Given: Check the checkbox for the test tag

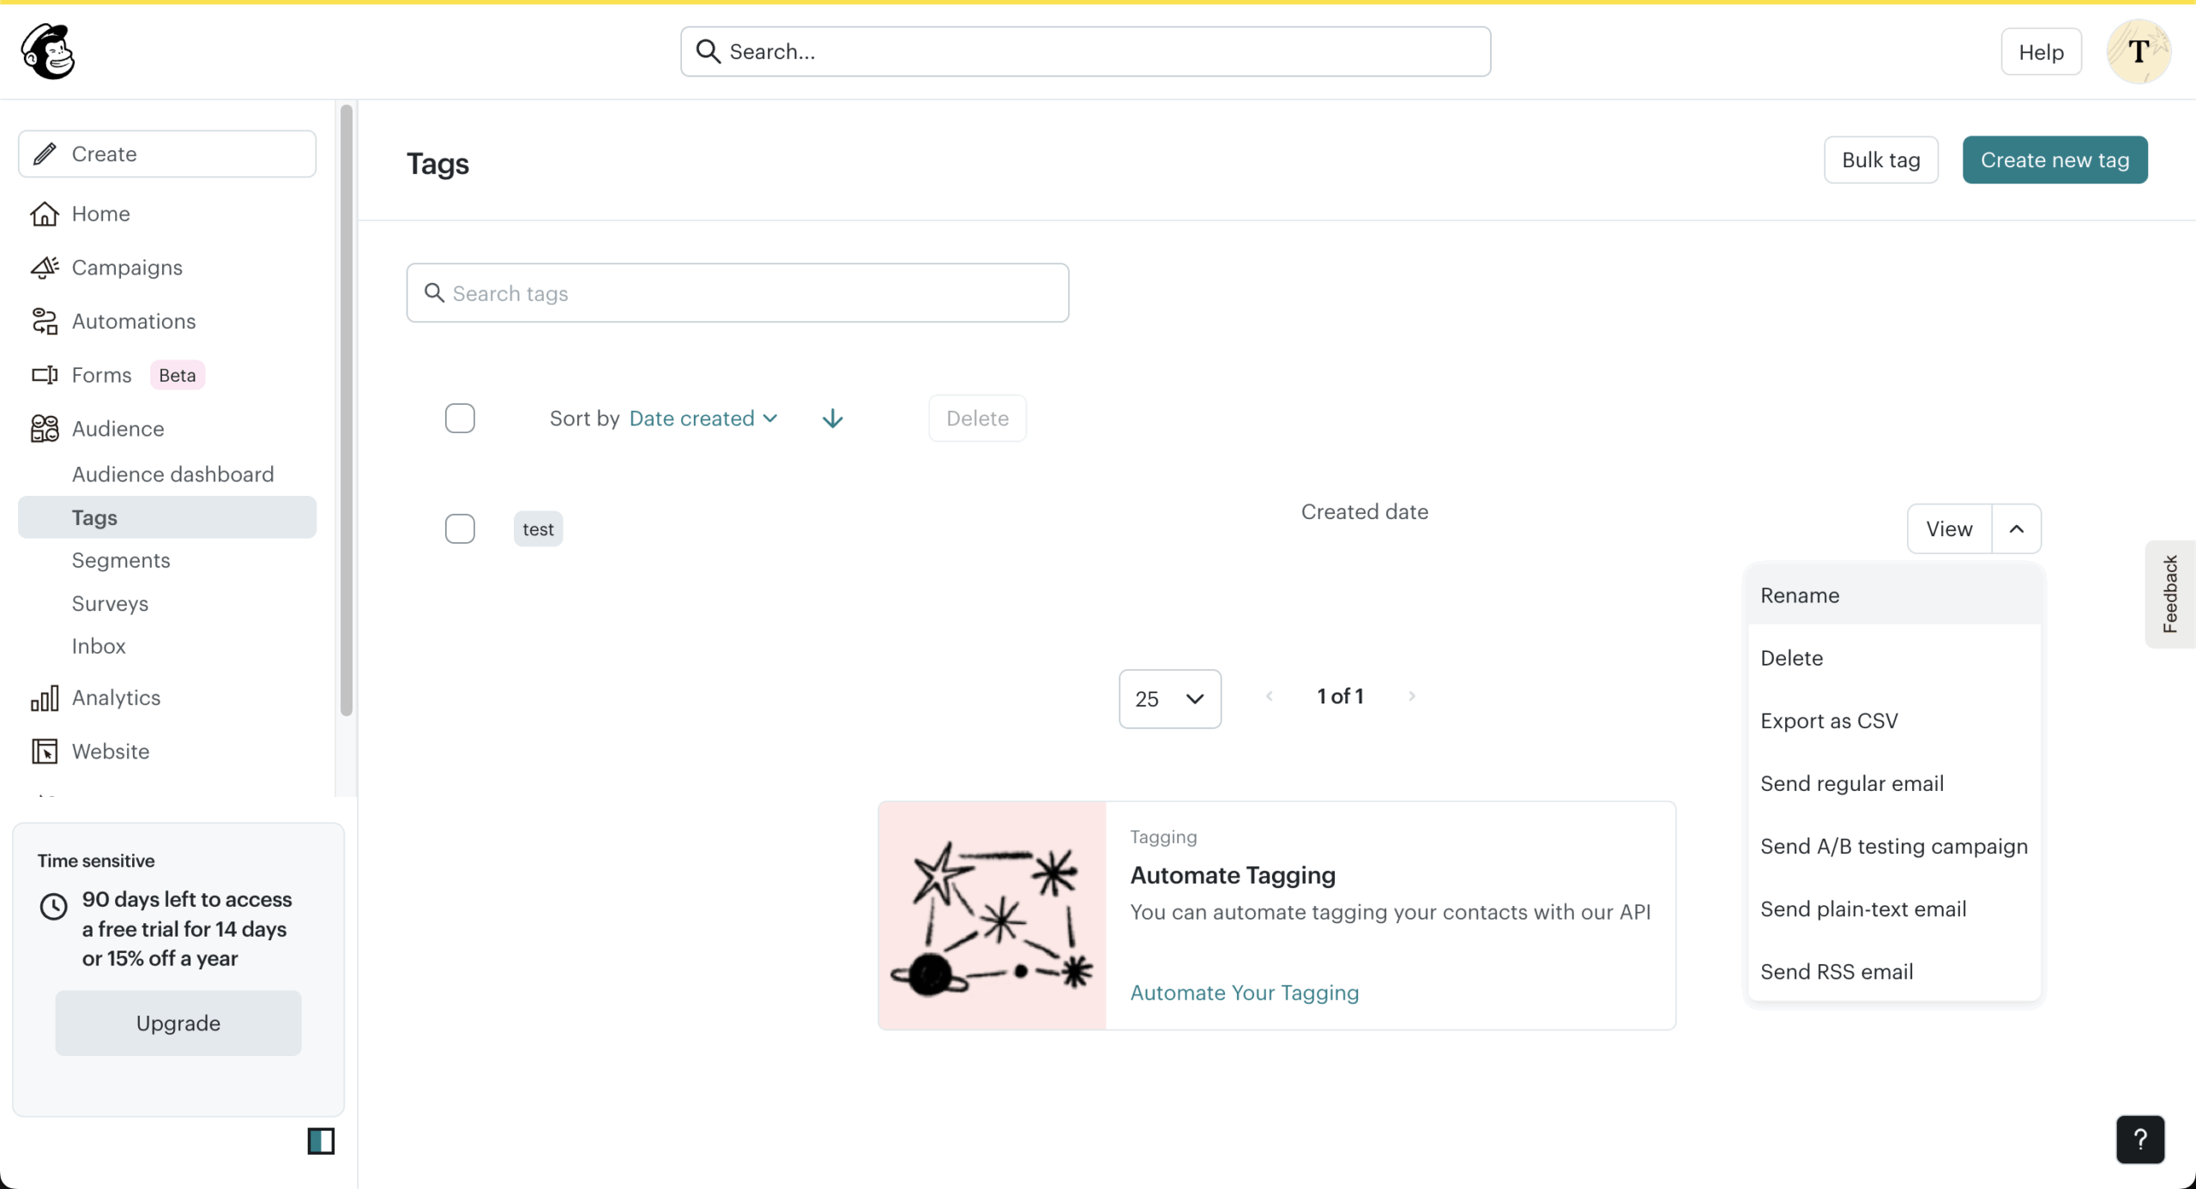Looking at the screenshot, I should [460, 528].
